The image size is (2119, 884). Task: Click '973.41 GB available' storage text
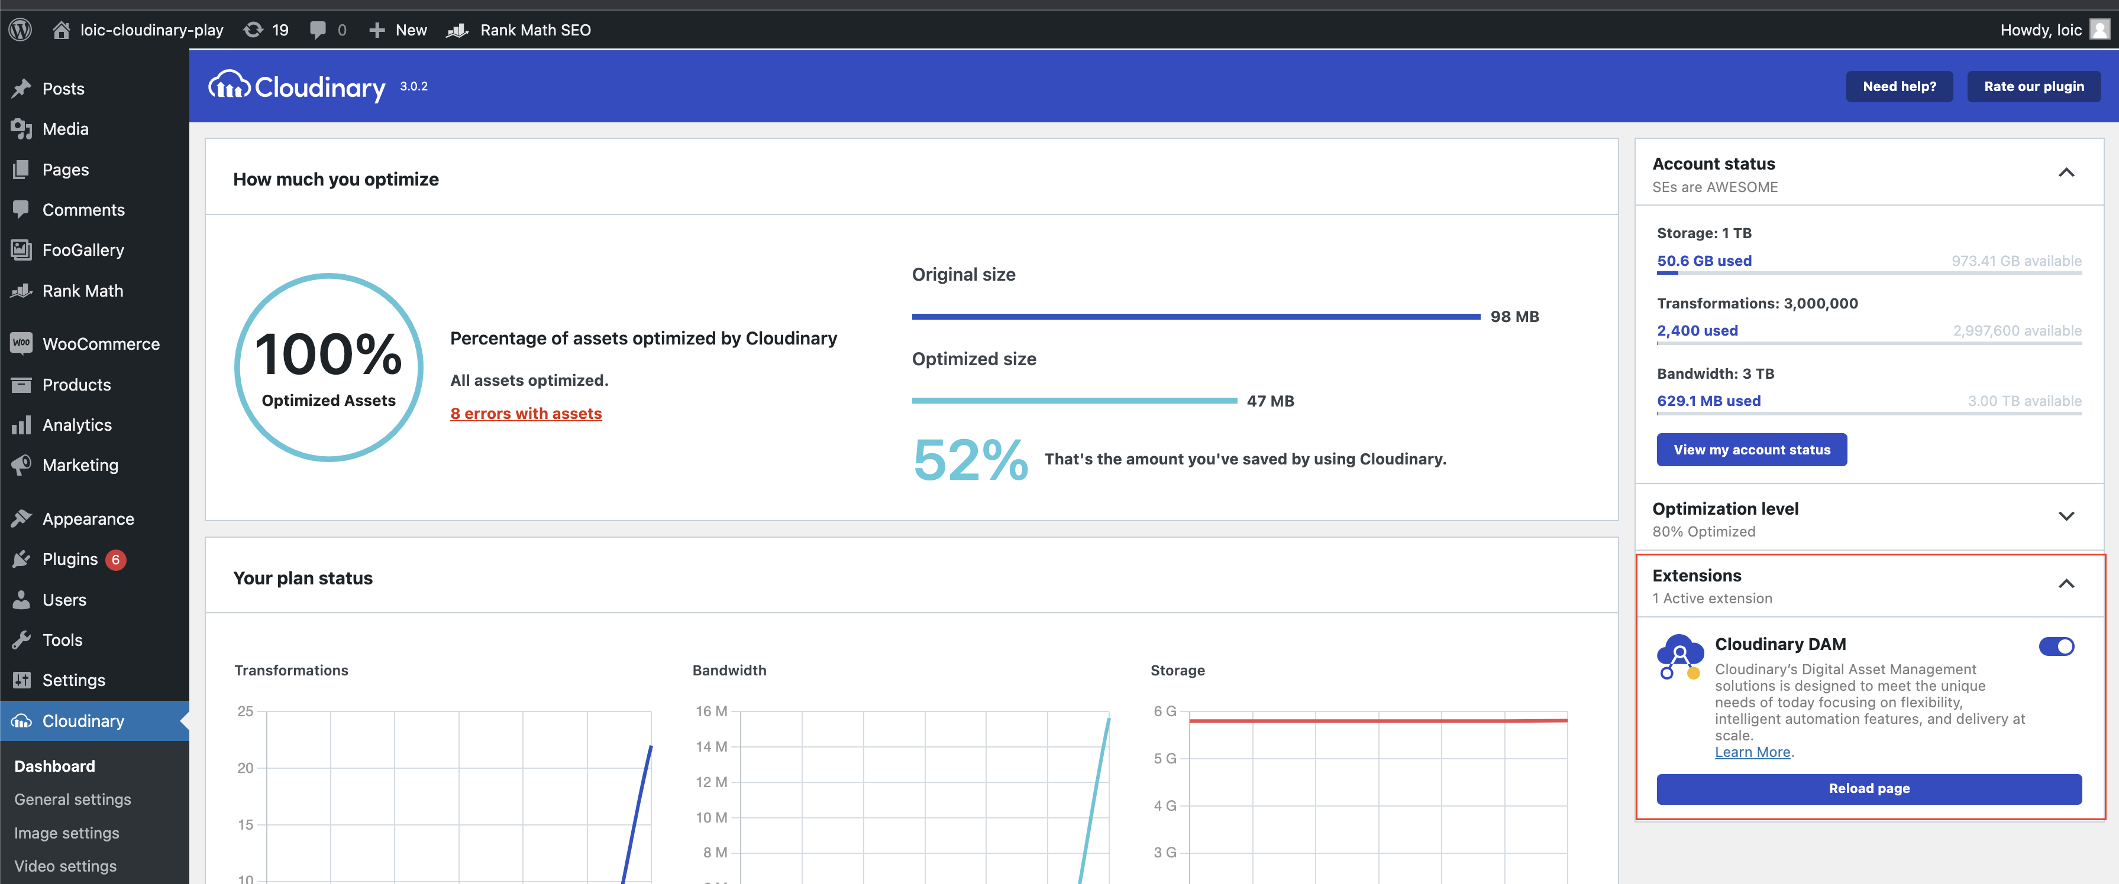point(2016,261)
